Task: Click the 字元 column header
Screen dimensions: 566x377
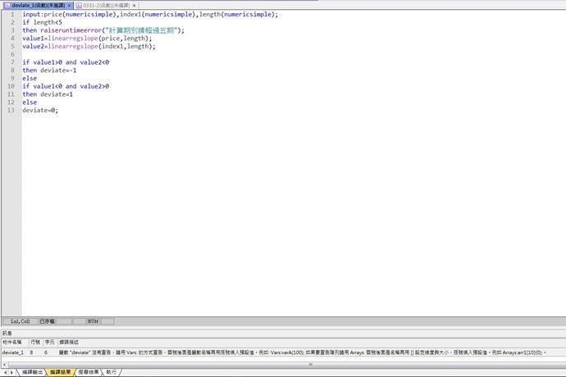Action: [x=49, y=342]
